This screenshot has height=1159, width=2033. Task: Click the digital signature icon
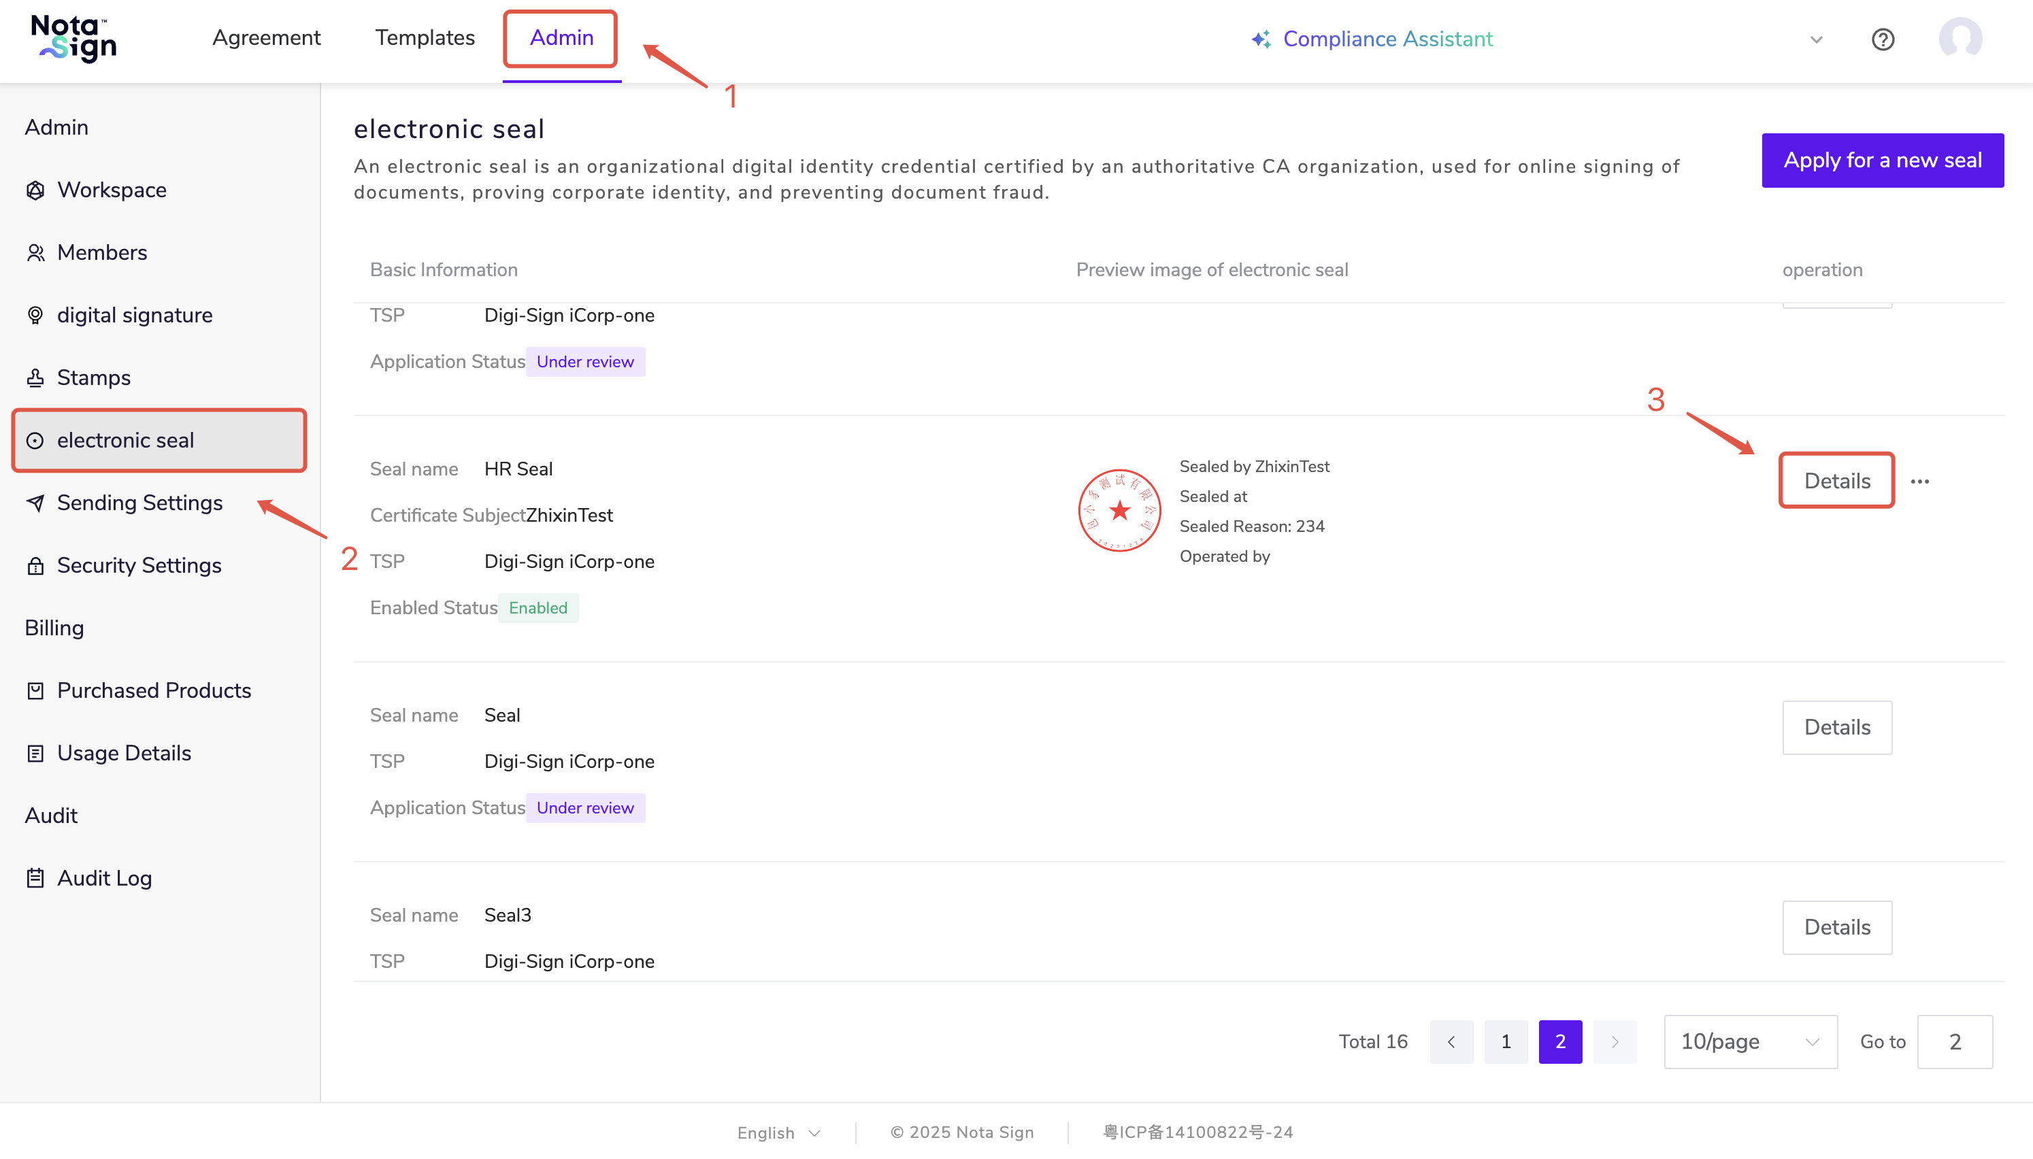(35, 315)
